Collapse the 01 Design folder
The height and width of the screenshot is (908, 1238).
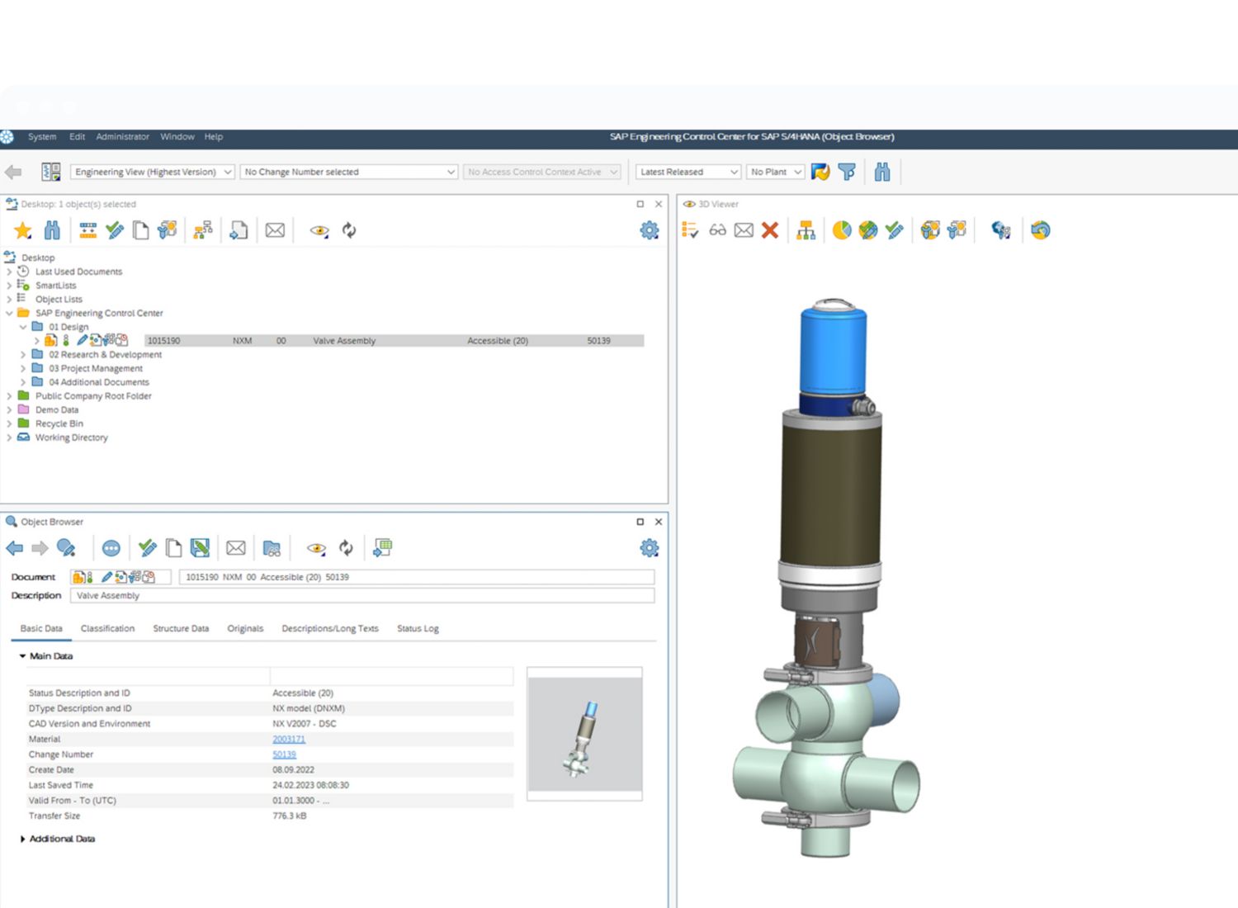(x=23, y=327)
